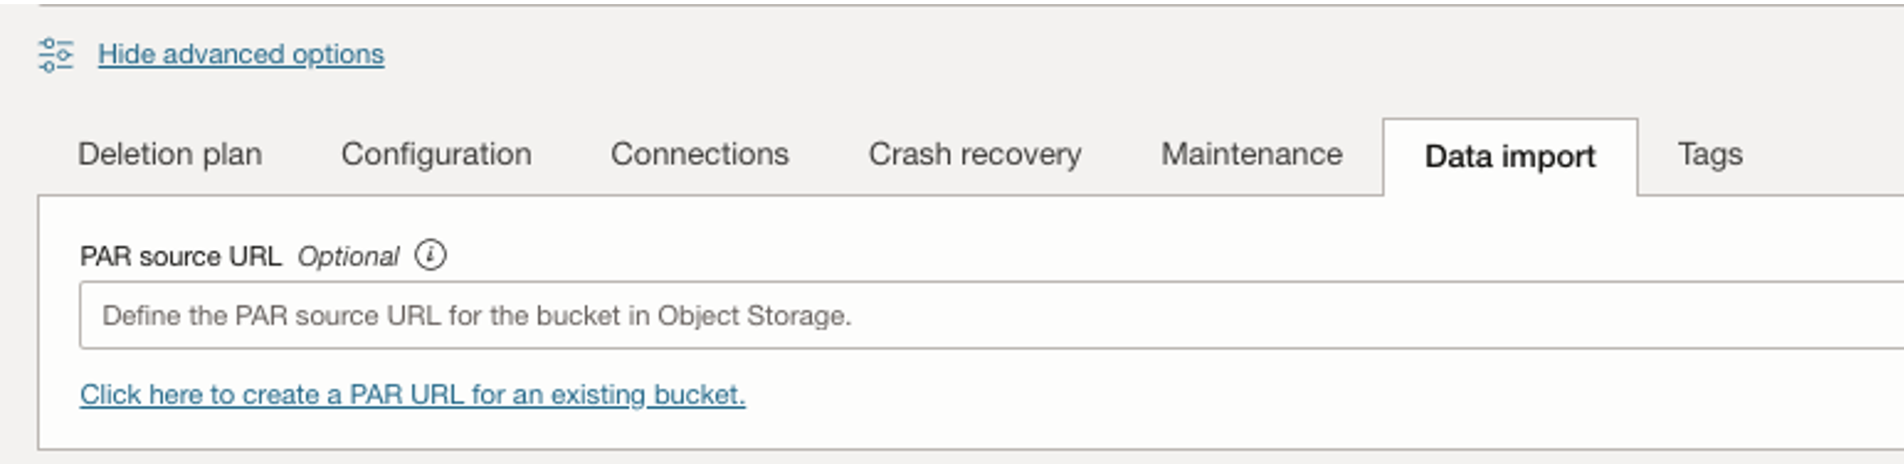Select the Data import tab
1904x464 pixels.
point(1510,157)
